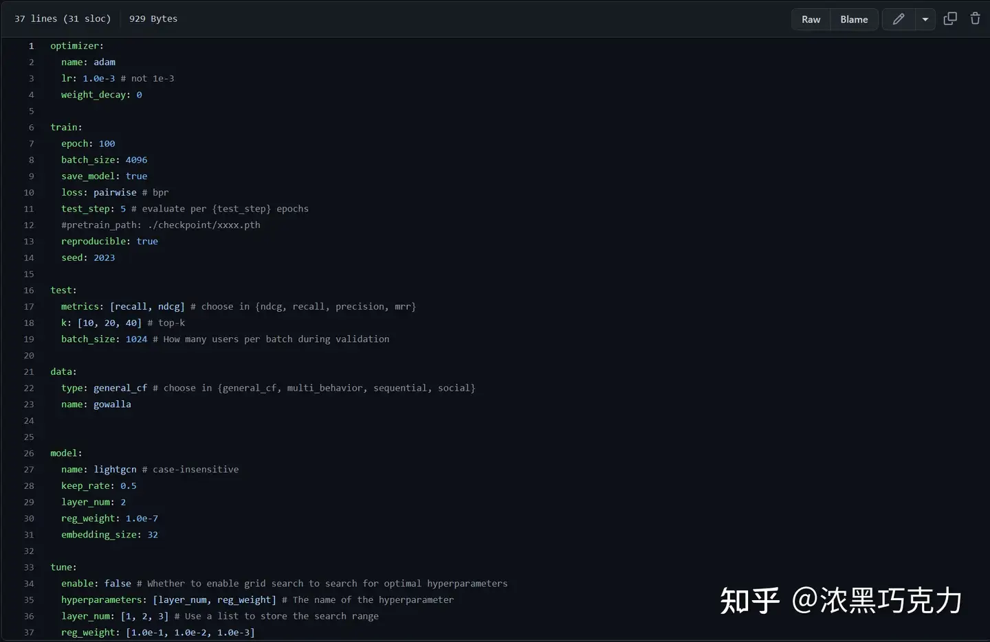Delete this file with the trash icon
Screen dimensions: 990x642
[x=975, y=19]
